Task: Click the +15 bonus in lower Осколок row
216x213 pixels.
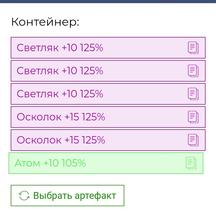Action: coord(72,140)
